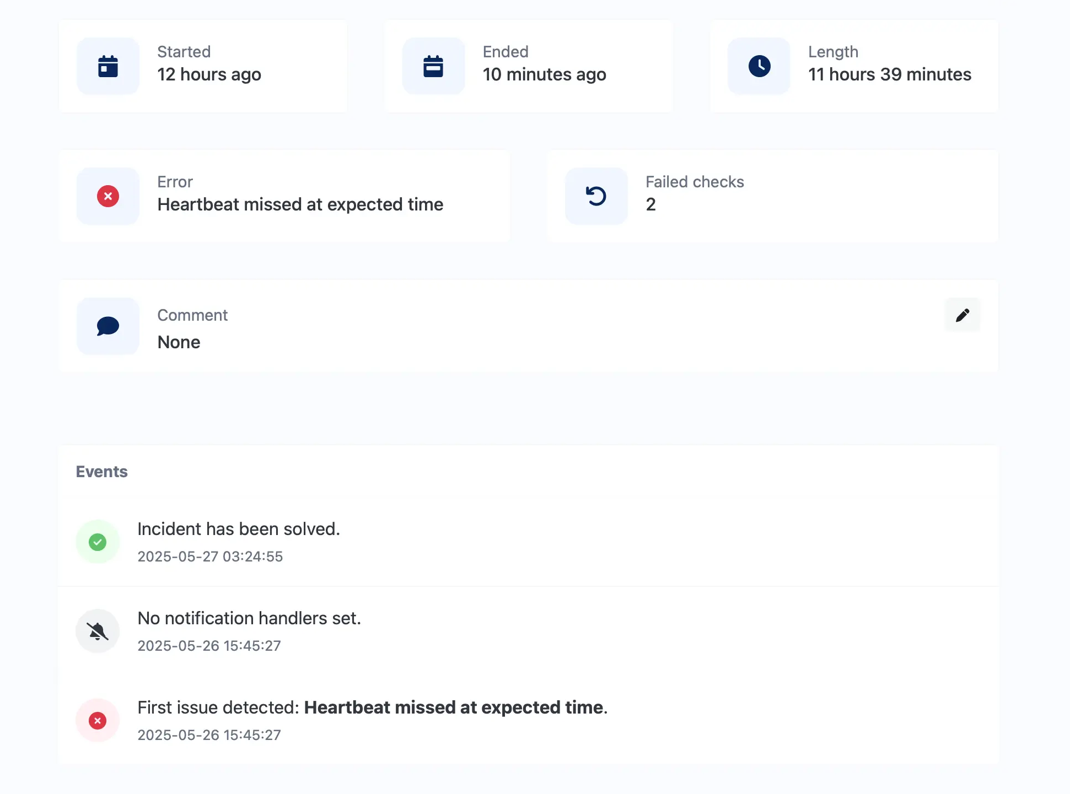This screenshot has height=794, width=1070.
Task: Click the '10 minutes ago' ended value
Action: 545,74
